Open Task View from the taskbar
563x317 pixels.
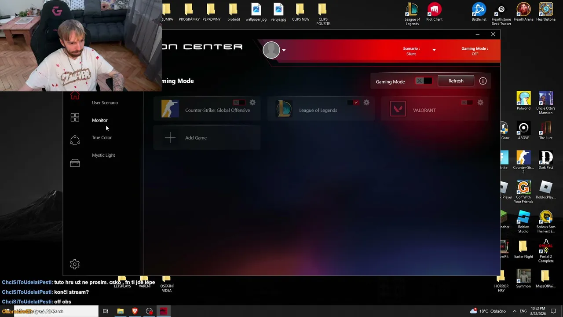pyautogui.click(x=106, y=311)
